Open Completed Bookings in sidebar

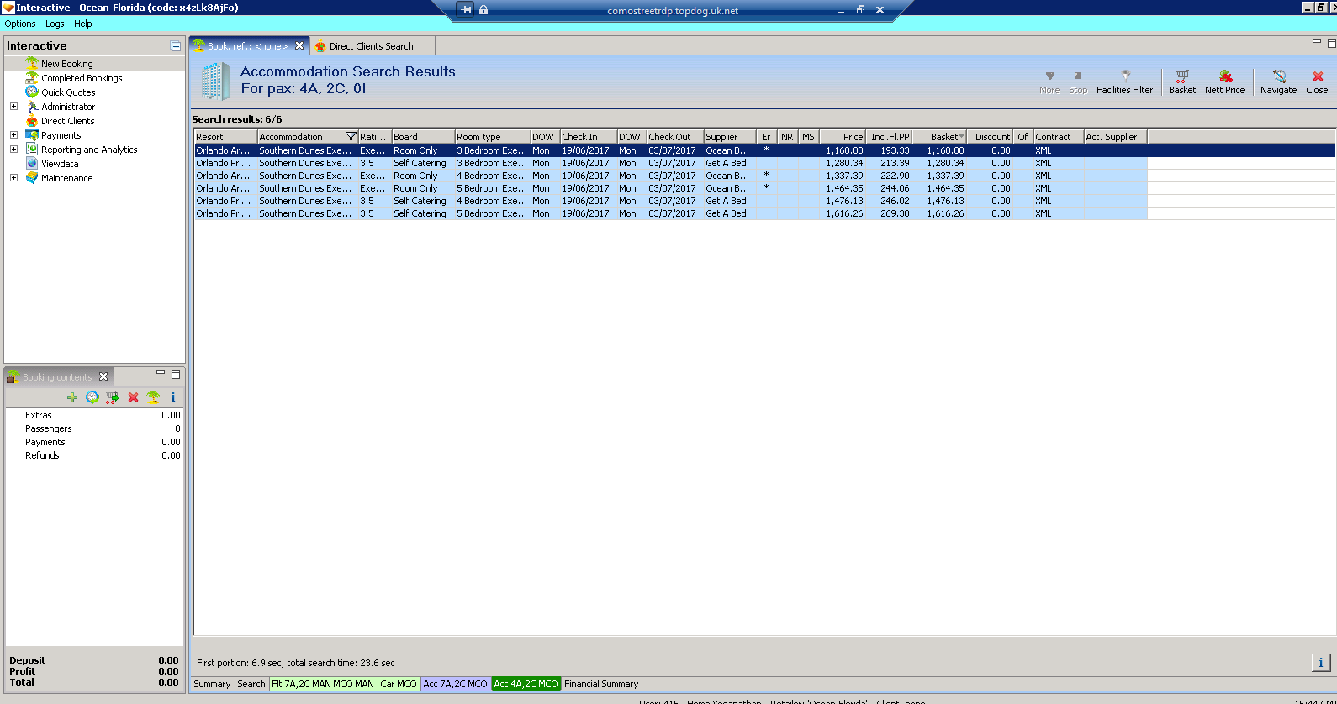pos(82,78)
